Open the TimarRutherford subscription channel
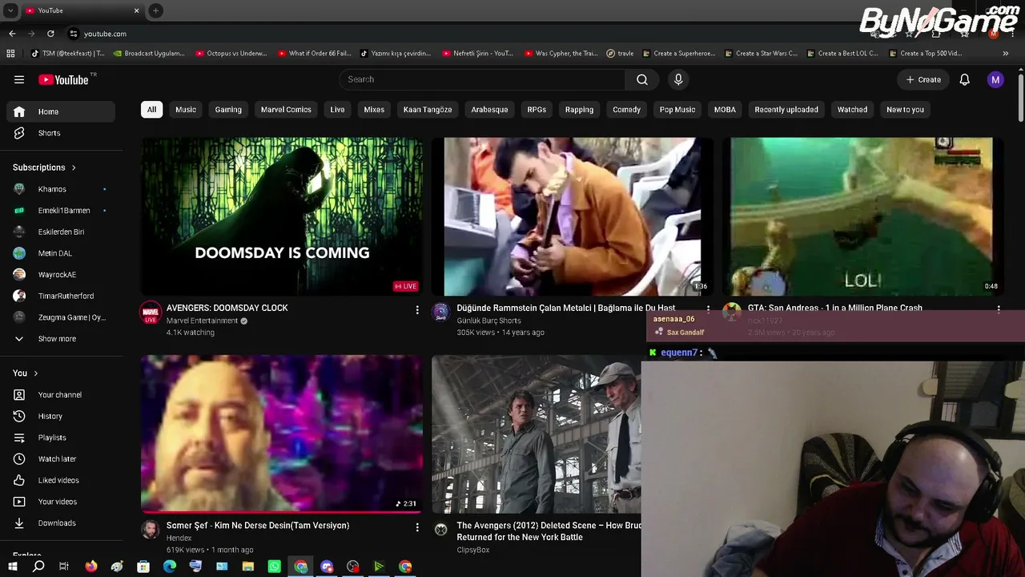The image size is (1025, 577). click(61, 296)
